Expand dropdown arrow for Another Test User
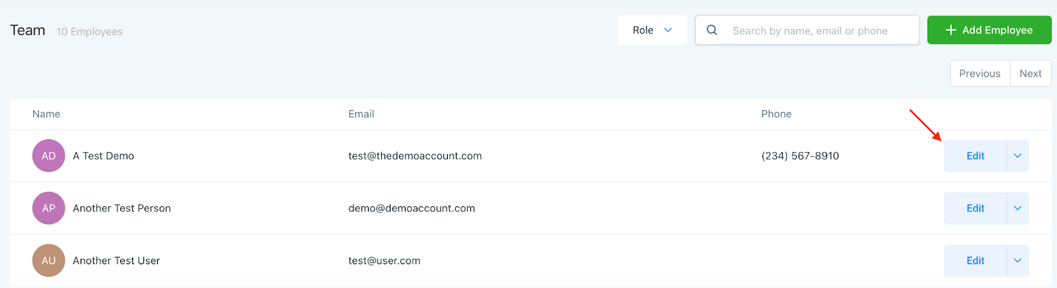The width and height of the screenshot is (1057, 288). point(1017,260)
